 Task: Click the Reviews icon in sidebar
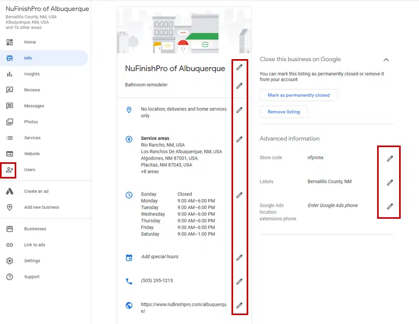[9, 90]
